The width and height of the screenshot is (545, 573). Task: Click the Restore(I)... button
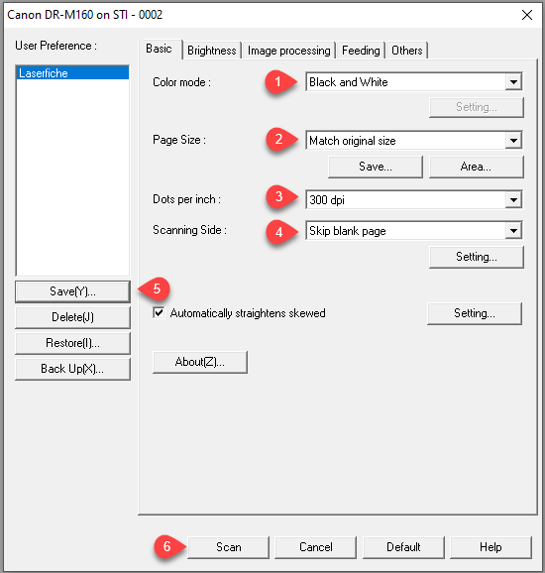pyautogui.click(x=72, y=343)
